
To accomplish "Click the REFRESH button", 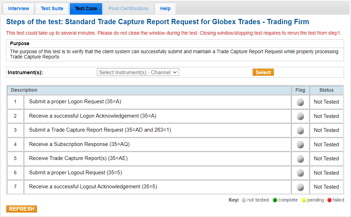I will pyautogui.click(x=21, y=209).
